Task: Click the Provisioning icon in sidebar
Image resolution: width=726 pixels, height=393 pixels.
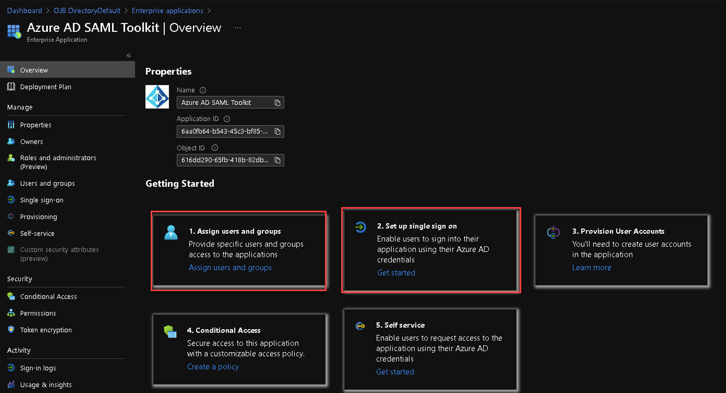Action: (11, 216)
